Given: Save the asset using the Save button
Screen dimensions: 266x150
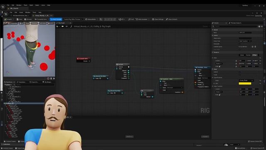Looking at the screenshot, I should (x=20, y=20).
